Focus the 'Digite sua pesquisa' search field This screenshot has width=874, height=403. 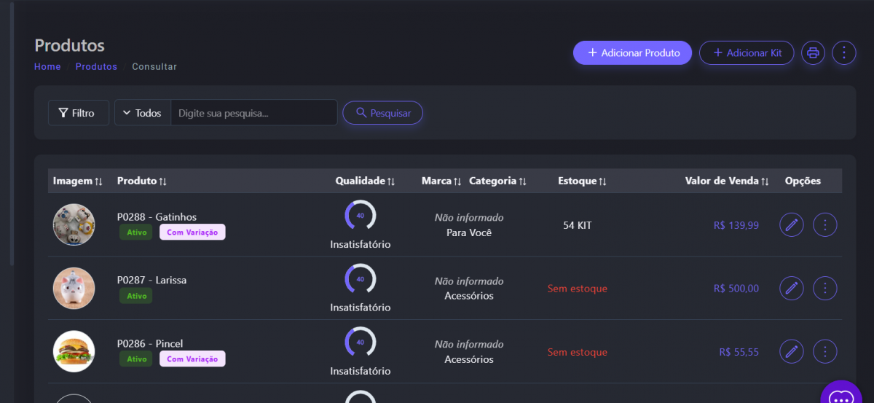click(253, 113)
